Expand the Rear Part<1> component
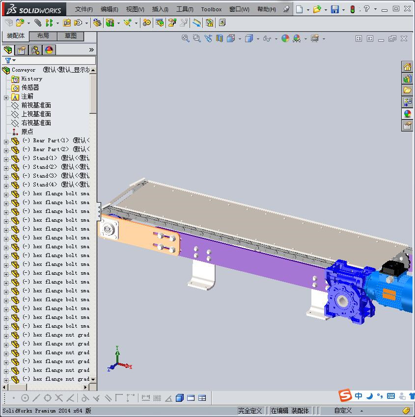 [x=6, y=142]
